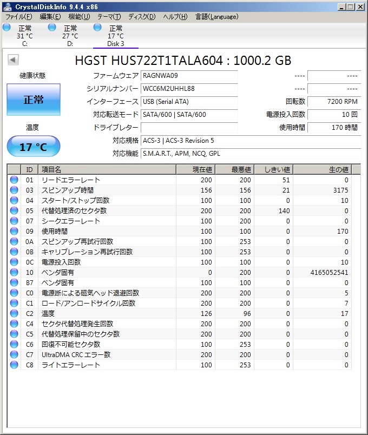
Task: Click the interface field USB (Serial ATA)
Action: (189, 102)
